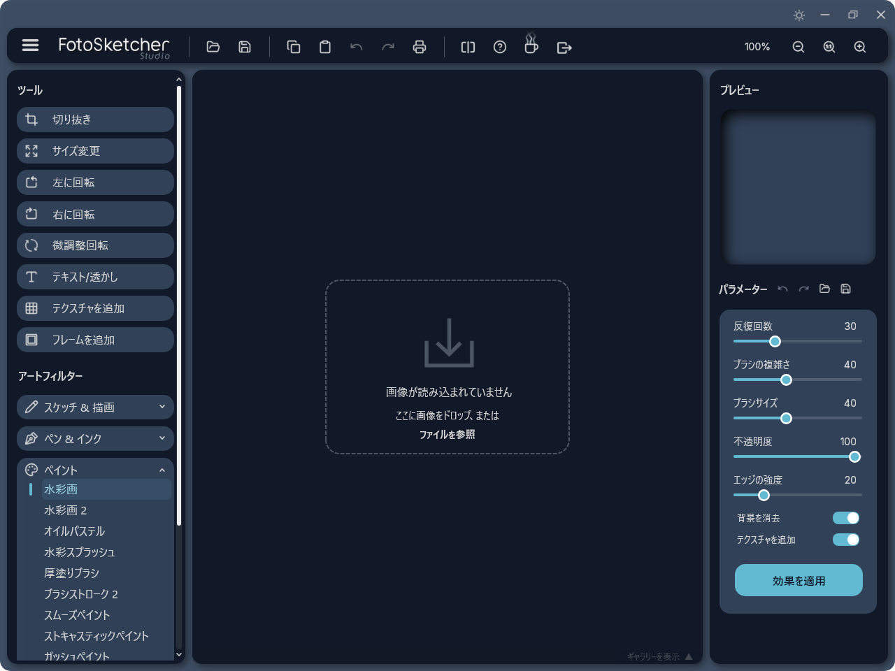Select the オイルパステル filter
This screenshot has height=671, width=895.
[74, 531]
